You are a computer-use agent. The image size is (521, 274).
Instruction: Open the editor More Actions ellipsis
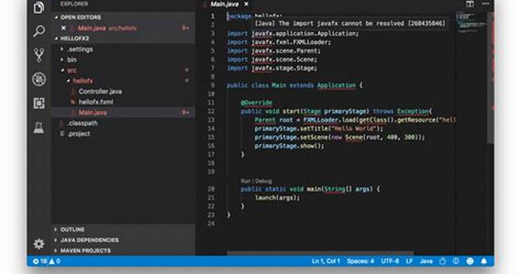(485, 4)
